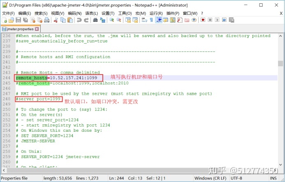Show the Folder as Workspace panel
Screen dimensions: 285x182
(187, 20)
